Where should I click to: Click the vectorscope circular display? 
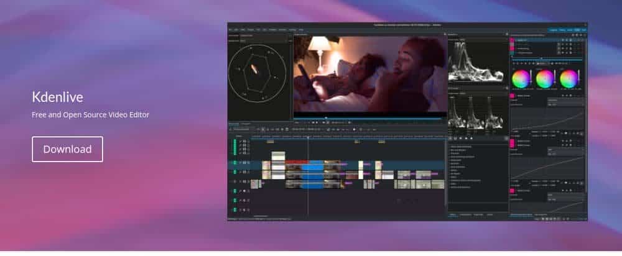point(258,73)
